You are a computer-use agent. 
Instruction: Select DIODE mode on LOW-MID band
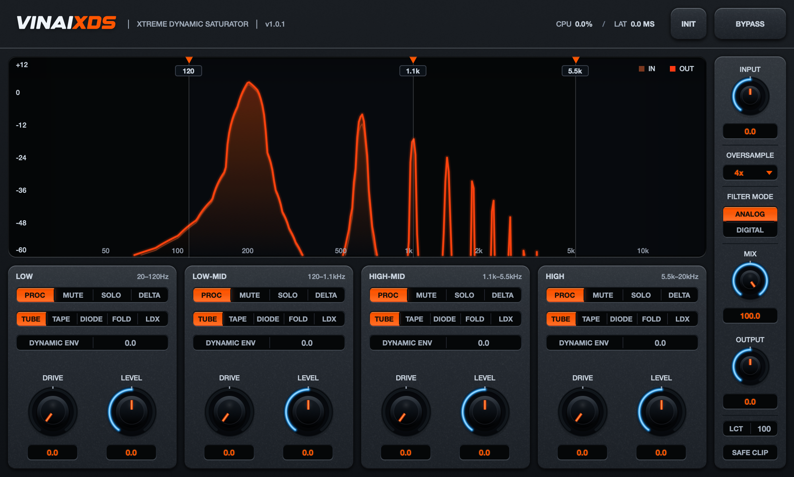pyautogui.click(x=268, y=319)
